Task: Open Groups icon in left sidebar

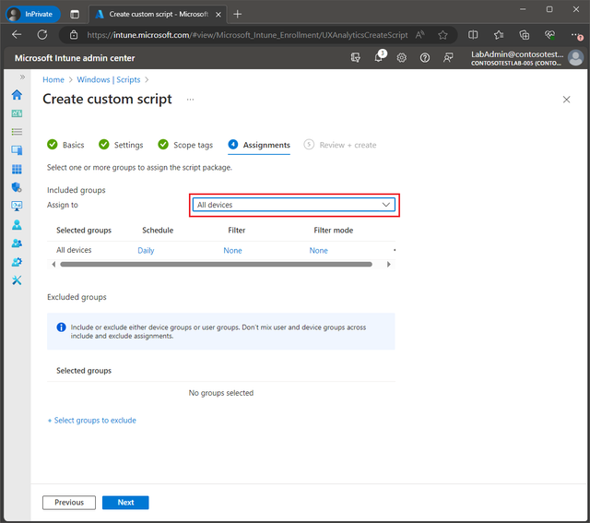Action: [x=17, y=244]
